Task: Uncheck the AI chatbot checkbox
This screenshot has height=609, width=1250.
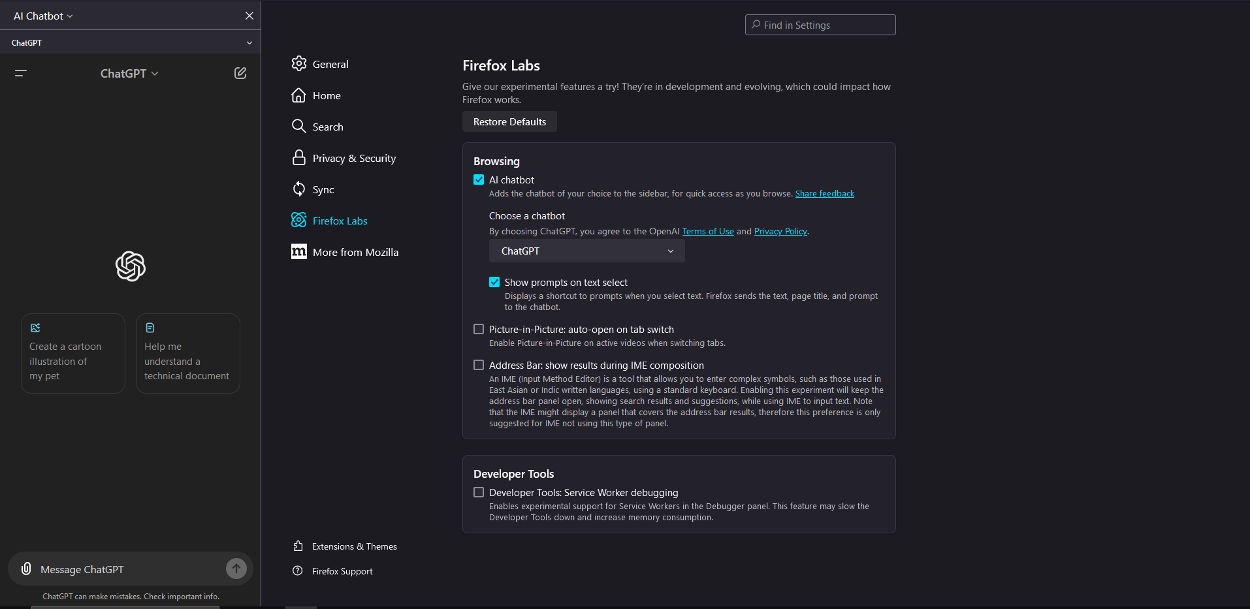Action: [x=479, y=180]
